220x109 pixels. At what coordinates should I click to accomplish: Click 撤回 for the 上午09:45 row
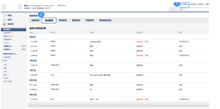(x=180, y=51)
